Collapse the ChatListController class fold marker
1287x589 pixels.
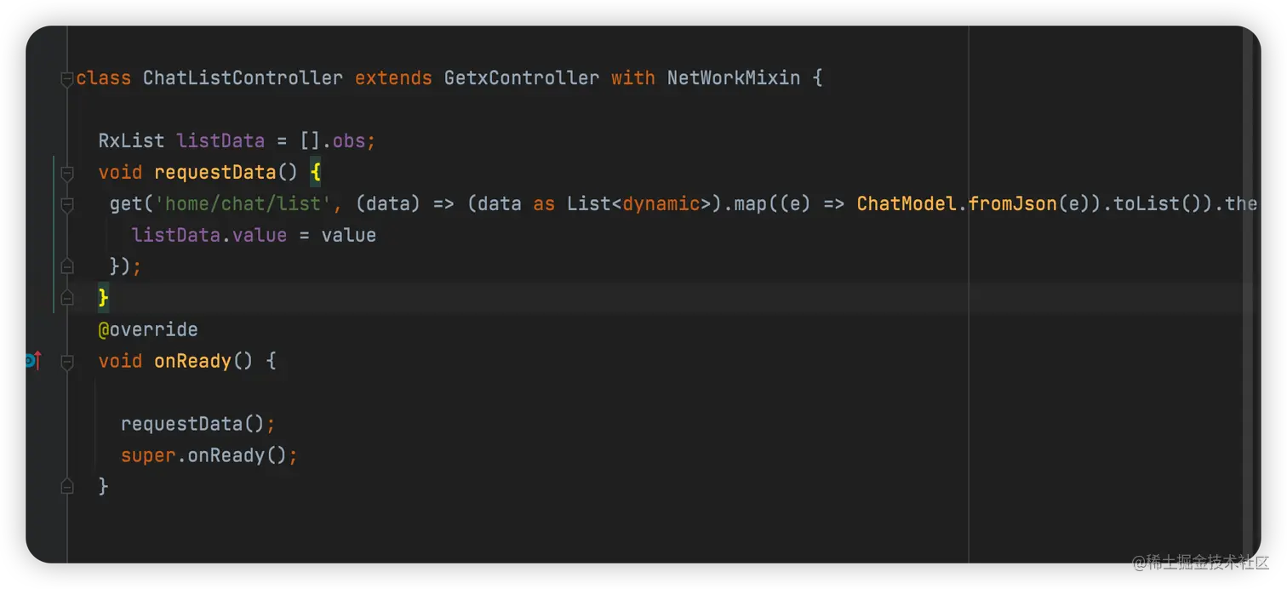click(66, 79)
